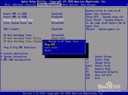Click the Select Field help entry
This screenshot has width=128, height=95.
pyautogui.click(x=103, y=66)
